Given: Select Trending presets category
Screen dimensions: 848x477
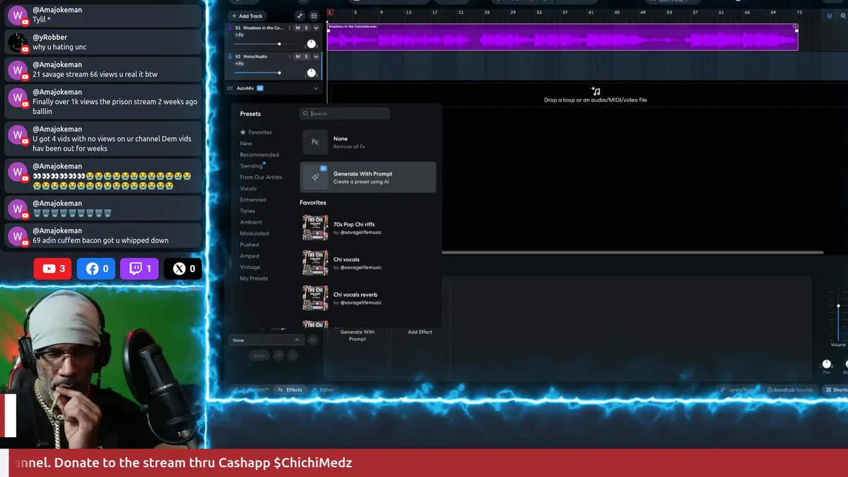Looking at the screenshot, I should 251,166.
